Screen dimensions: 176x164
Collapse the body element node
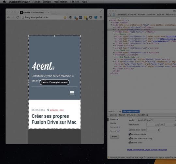point(111,25)
